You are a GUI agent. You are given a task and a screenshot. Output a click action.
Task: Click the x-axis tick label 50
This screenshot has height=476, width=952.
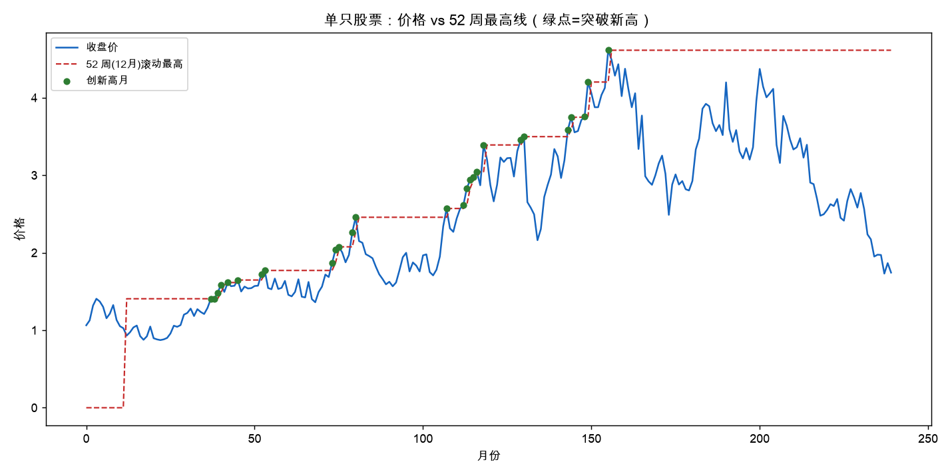254,439
